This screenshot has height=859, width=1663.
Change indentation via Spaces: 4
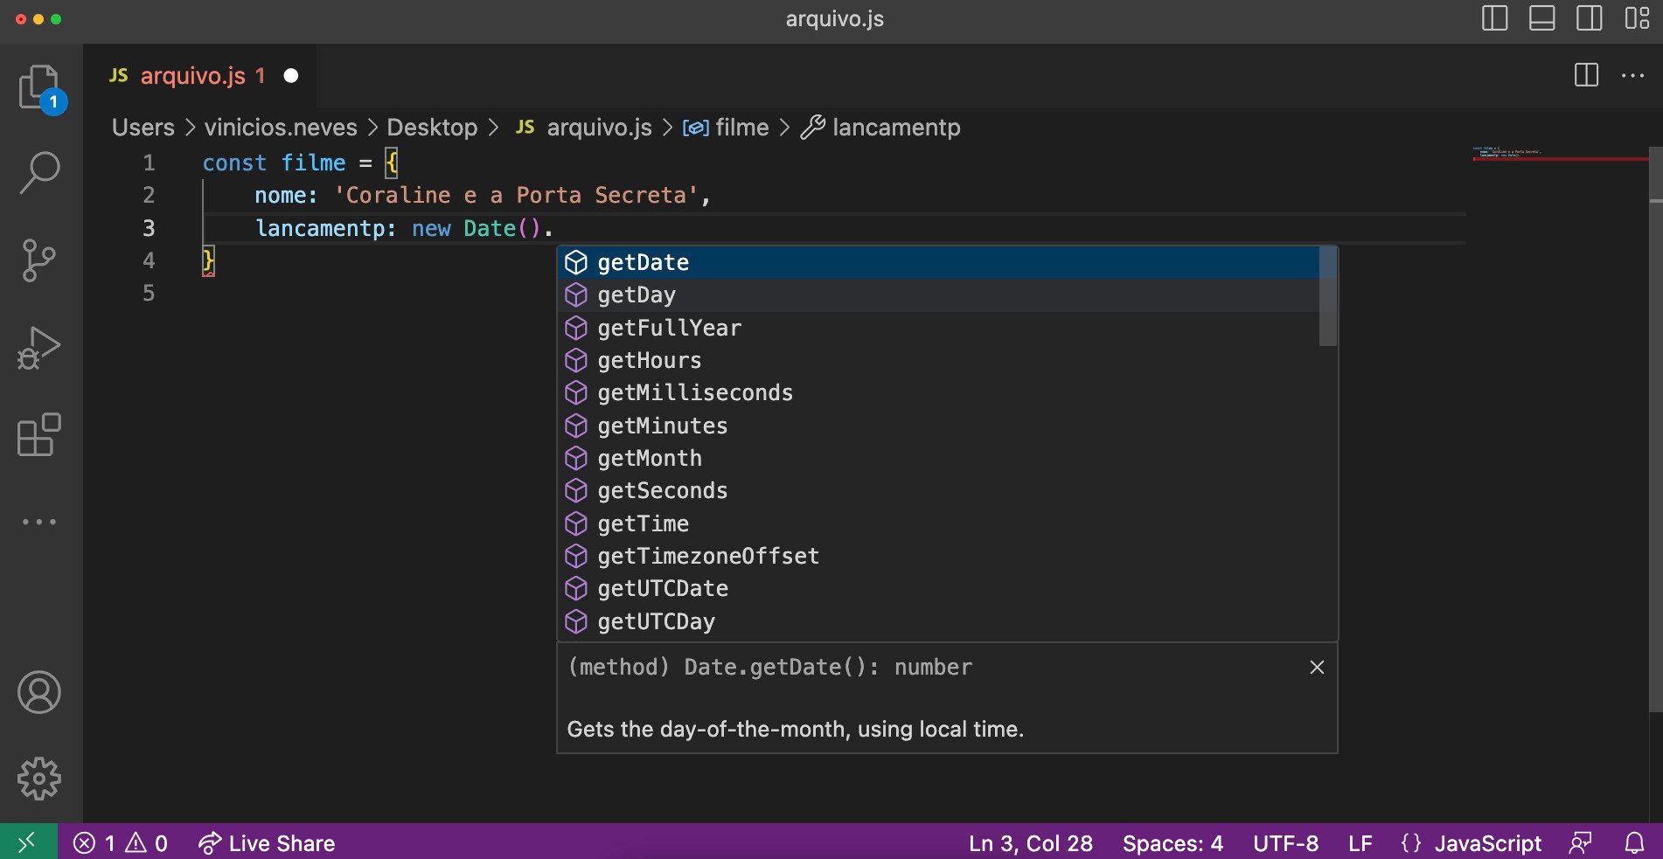(1172, 843)
